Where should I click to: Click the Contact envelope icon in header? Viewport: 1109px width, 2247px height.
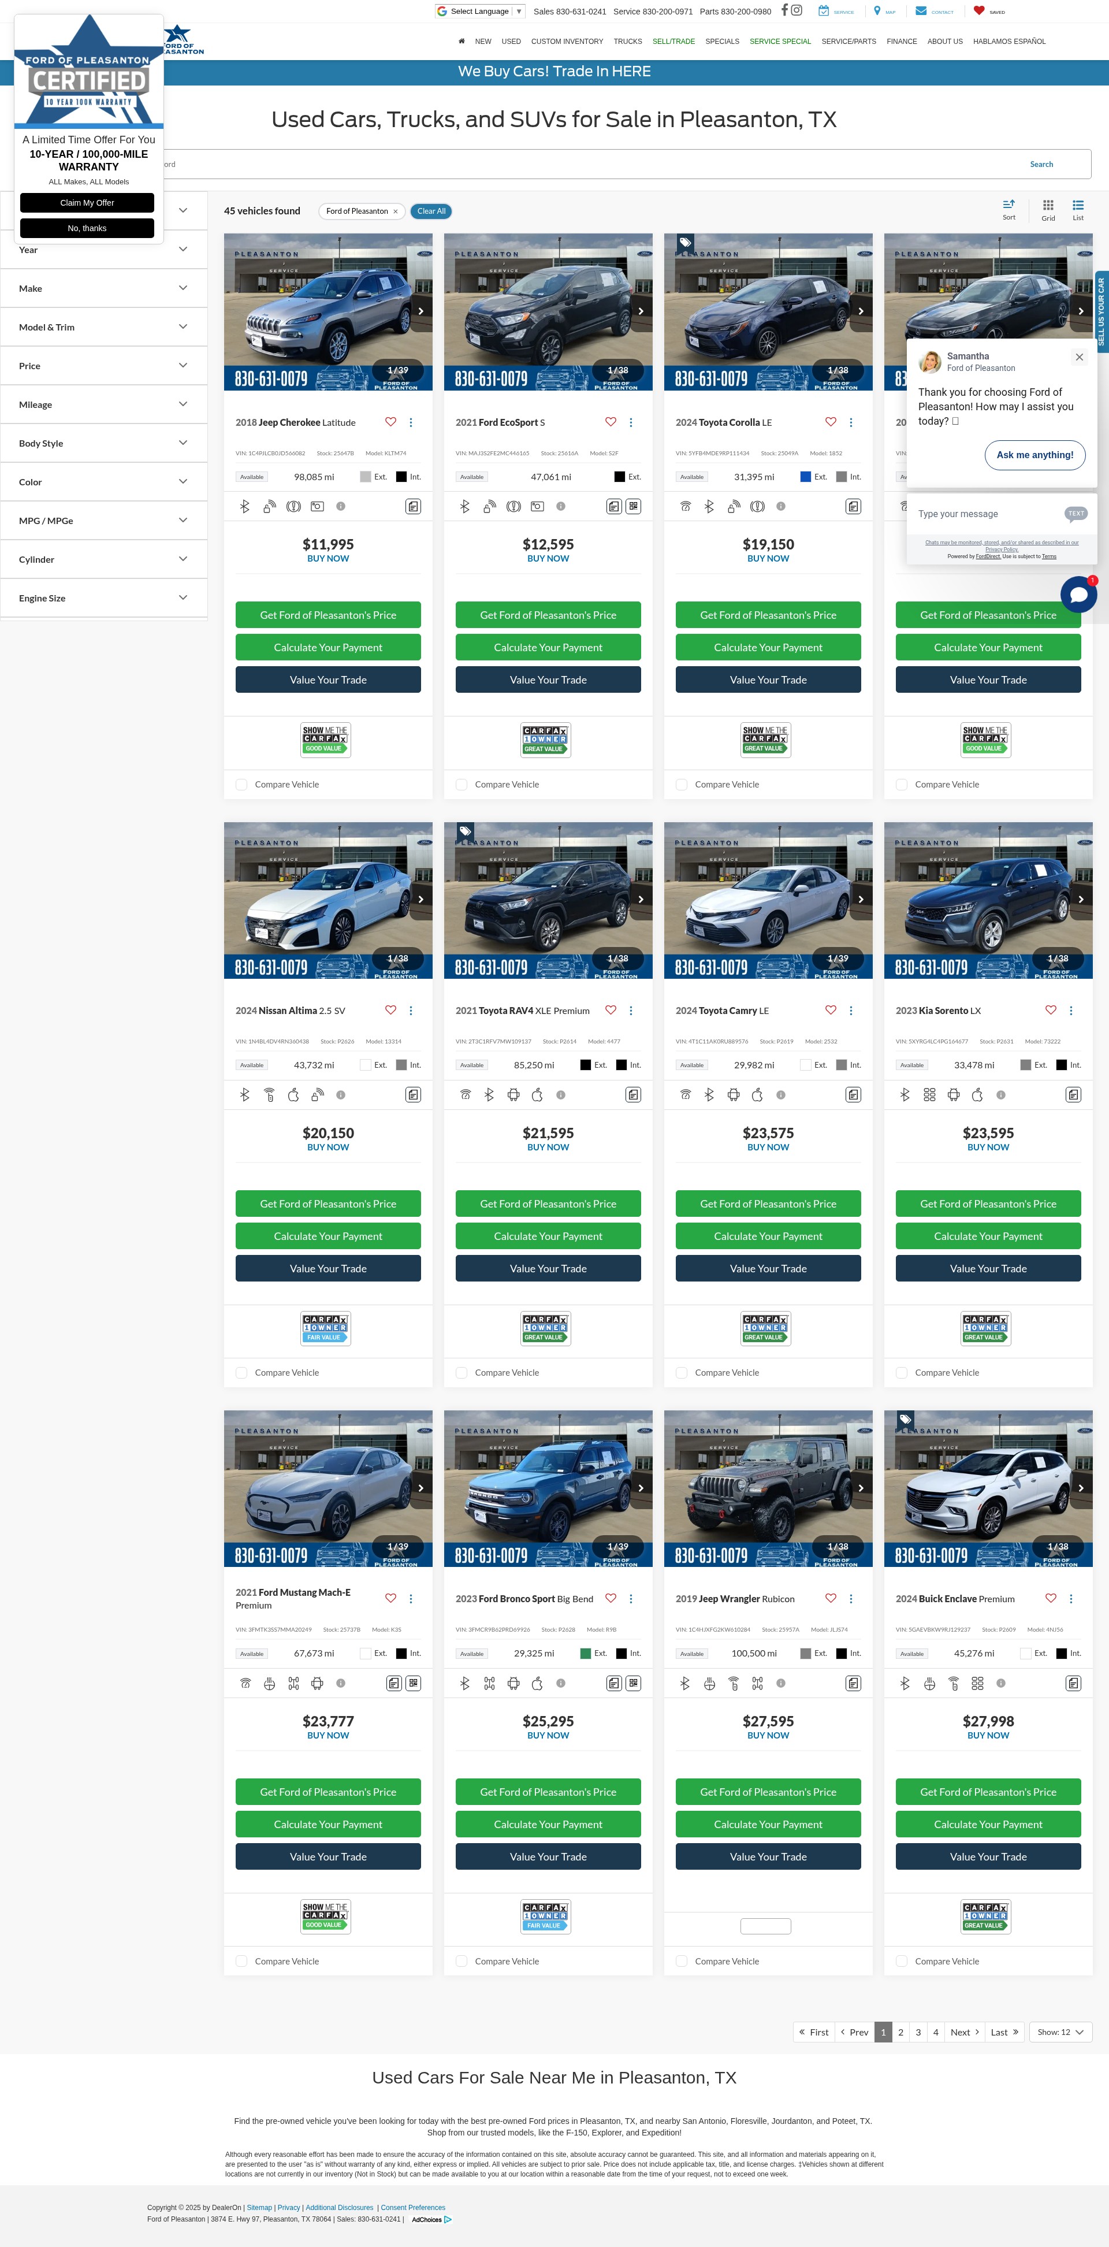click(x=921, y=10)
